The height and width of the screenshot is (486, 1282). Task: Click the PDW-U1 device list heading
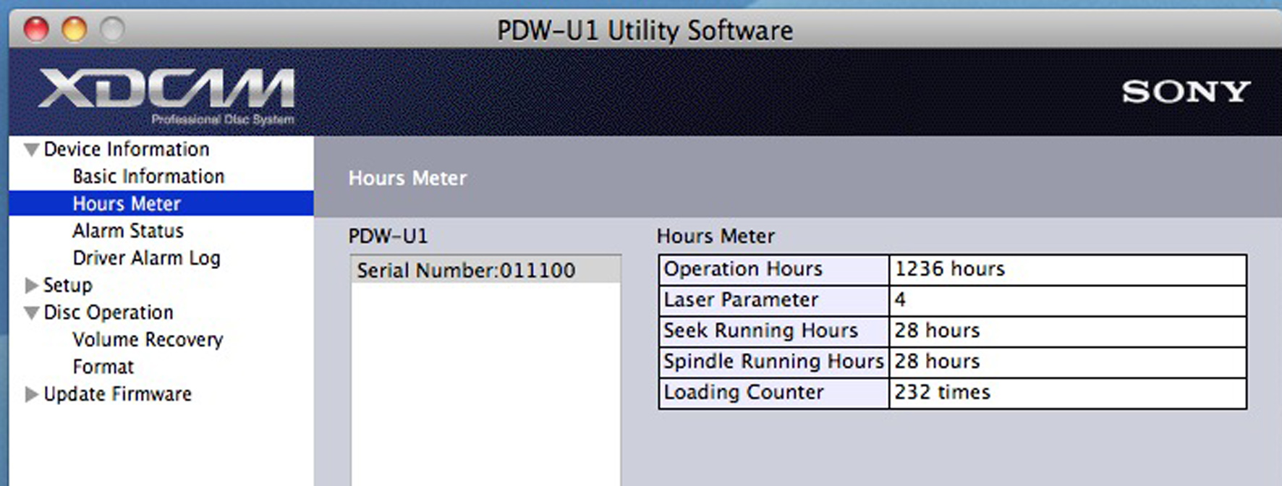(388, 236)
